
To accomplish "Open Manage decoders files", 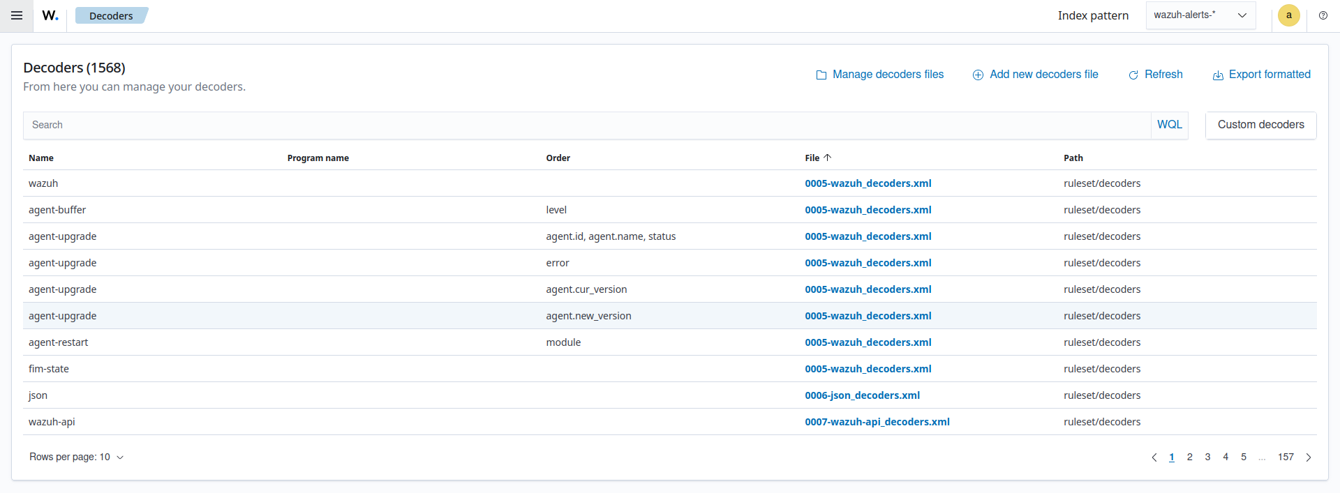I will click(x=880, y=75).
